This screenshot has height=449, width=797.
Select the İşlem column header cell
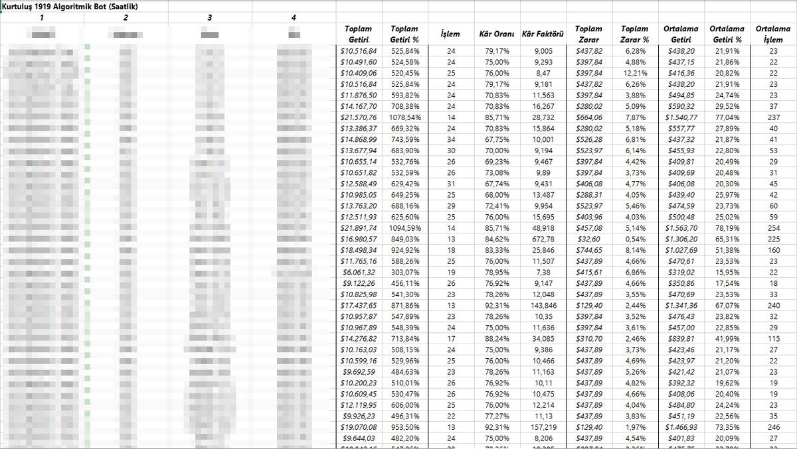(451, 33)
